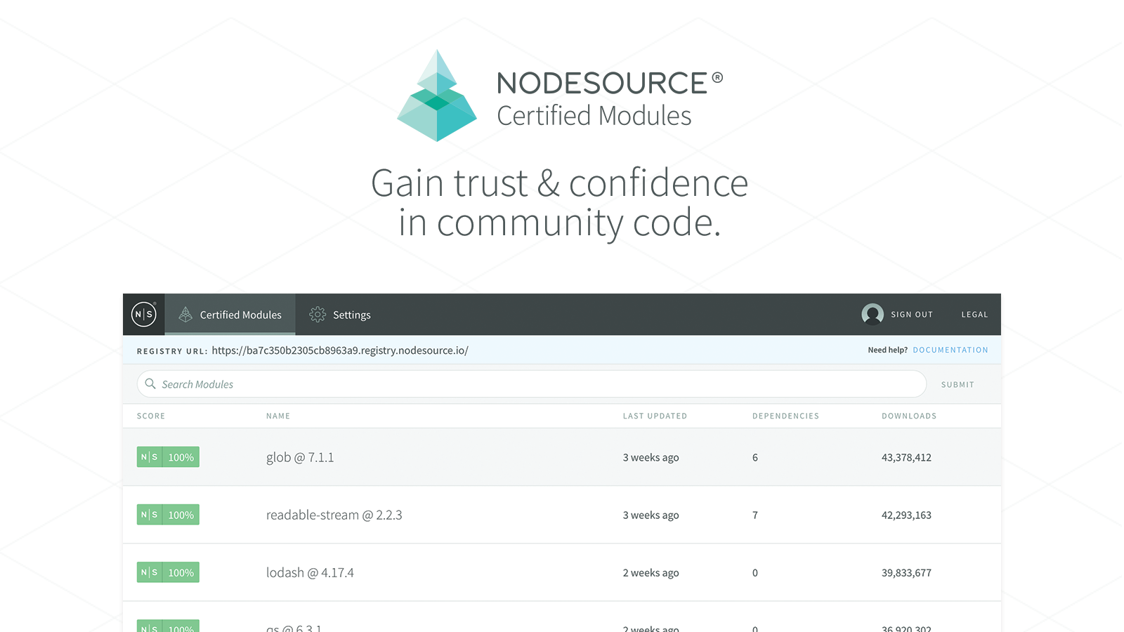Focus the Search Modules field
This screenshot has width=1124, height=632.
pyautogui.click(x=532, y=384)
